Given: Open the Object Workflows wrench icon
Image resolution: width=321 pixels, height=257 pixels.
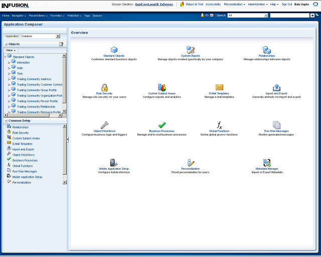Looking at the screenshot, I should point(104,125).
